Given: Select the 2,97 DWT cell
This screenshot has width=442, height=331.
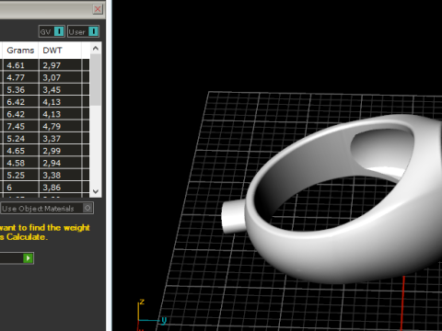Looking at the screenshot, I should point(60,65).
